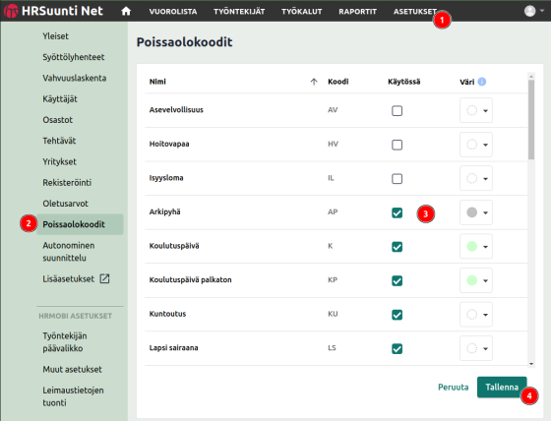Viewport: 551px width, 421px height.
Task: Click the Koodi column header
Action: [x=338, y=82]
